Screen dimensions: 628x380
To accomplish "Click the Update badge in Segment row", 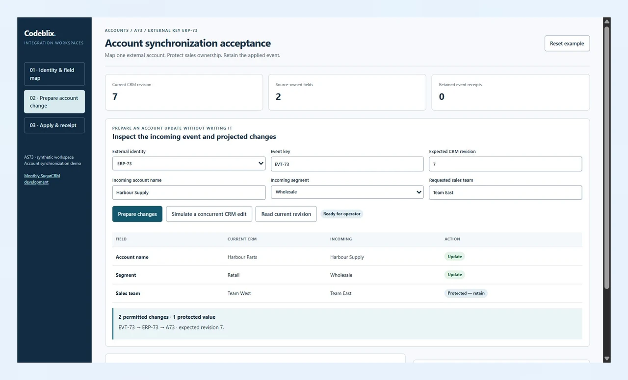I will pyautogui.click(x=455, y=275).
